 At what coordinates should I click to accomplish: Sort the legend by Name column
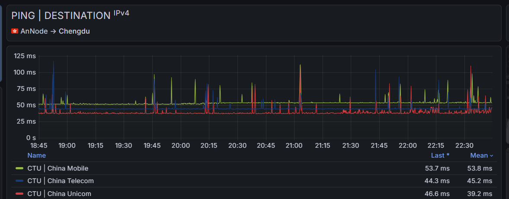point(37,155)
